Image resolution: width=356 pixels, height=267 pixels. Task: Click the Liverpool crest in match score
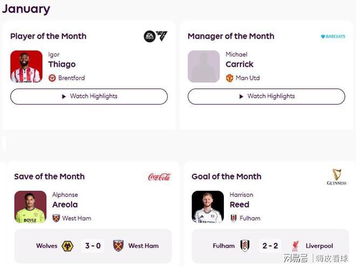[295, 246]
